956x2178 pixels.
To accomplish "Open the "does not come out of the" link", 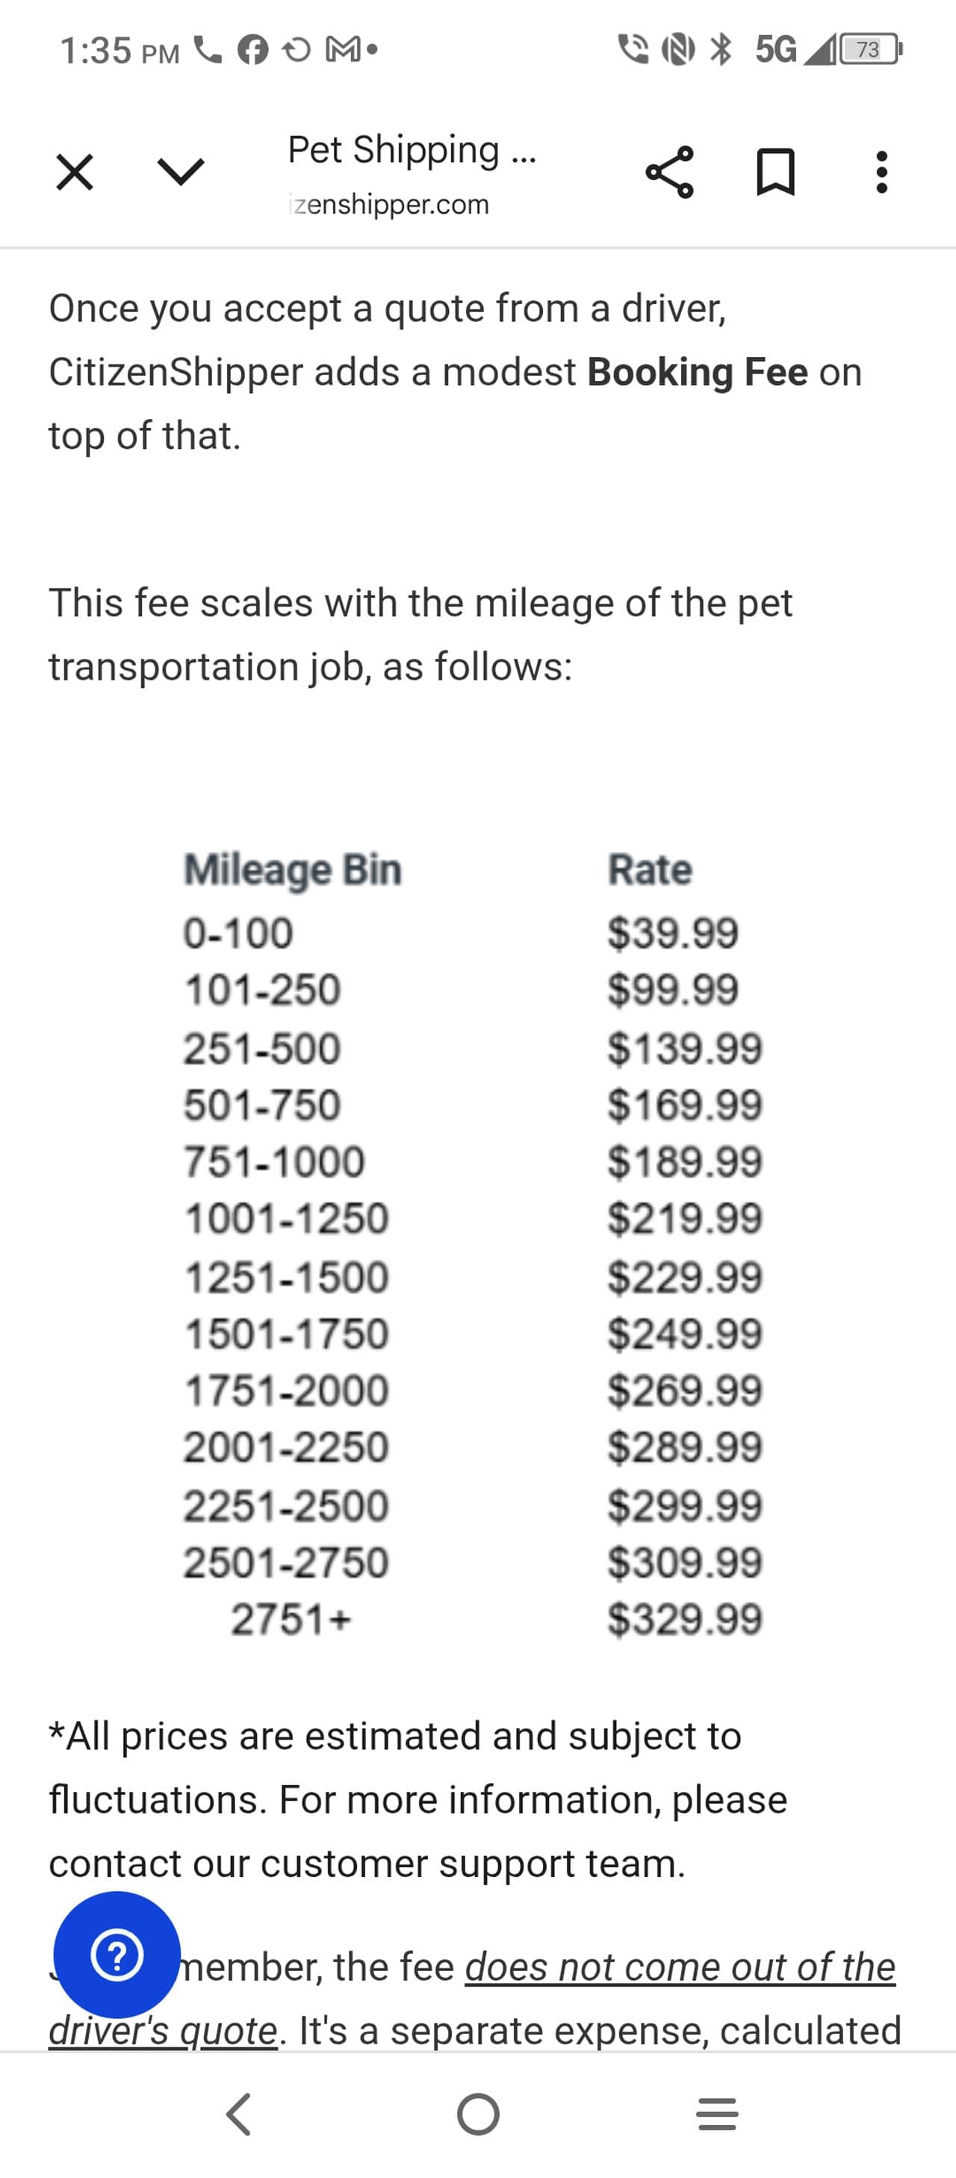I will 680,1967.
